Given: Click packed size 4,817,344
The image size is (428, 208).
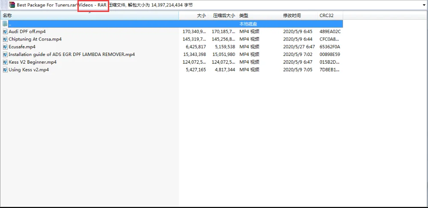Looking at the screenshot, I should click(x=225, y=70).
